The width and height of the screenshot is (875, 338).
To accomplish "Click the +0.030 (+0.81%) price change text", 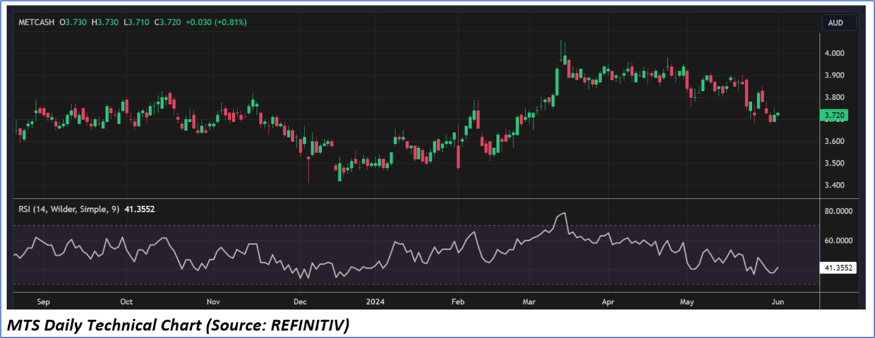I will click(x=216, y=23).
